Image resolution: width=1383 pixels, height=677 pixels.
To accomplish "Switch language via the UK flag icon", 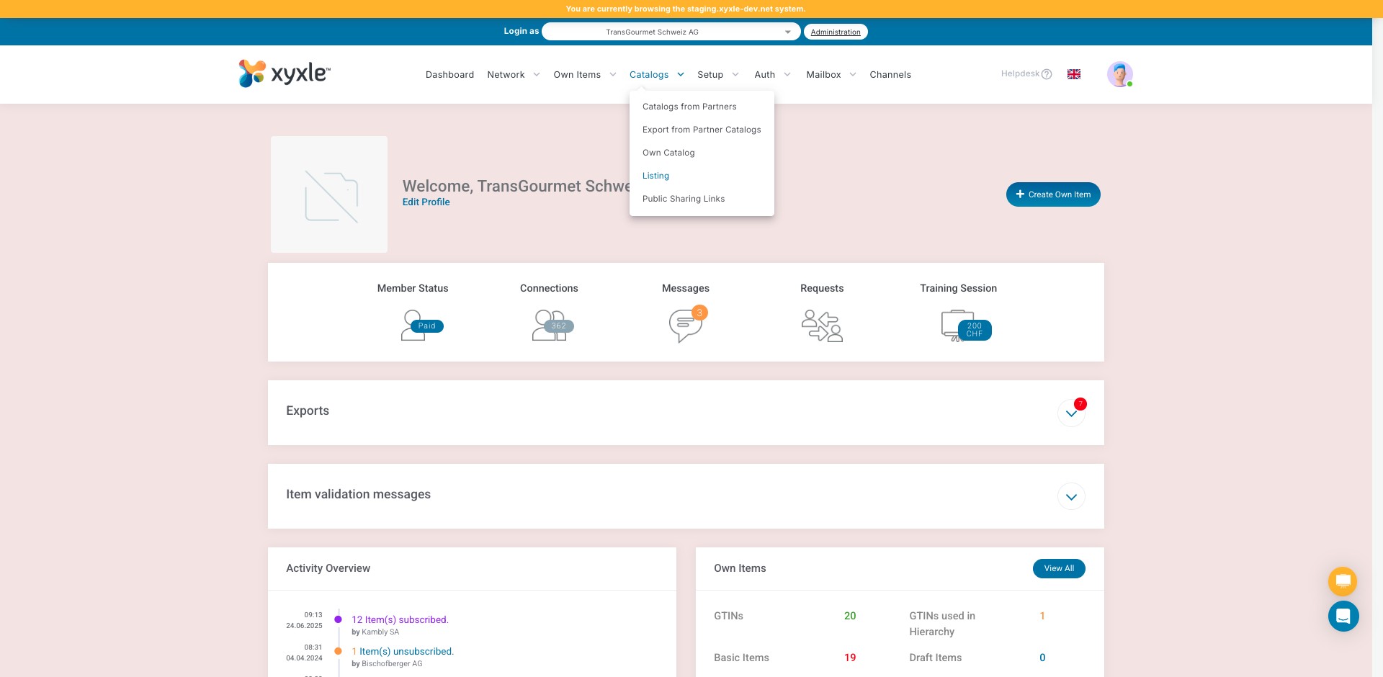I will coord(1073,74).
